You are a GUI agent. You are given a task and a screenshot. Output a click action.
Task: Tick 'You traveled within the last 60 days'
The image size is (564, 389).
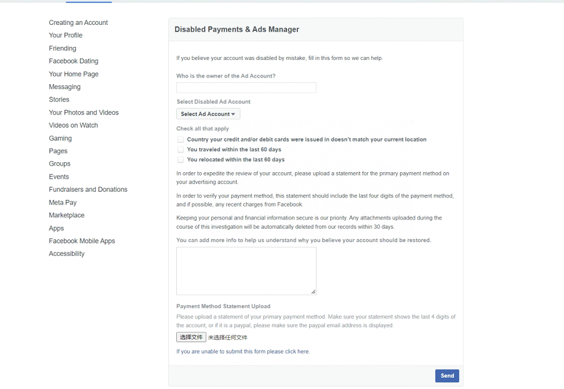coord(180,150)
